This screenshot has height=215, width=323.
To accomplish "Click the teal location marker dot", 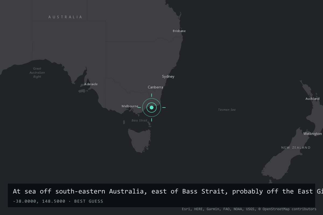I will click(152, 107).
